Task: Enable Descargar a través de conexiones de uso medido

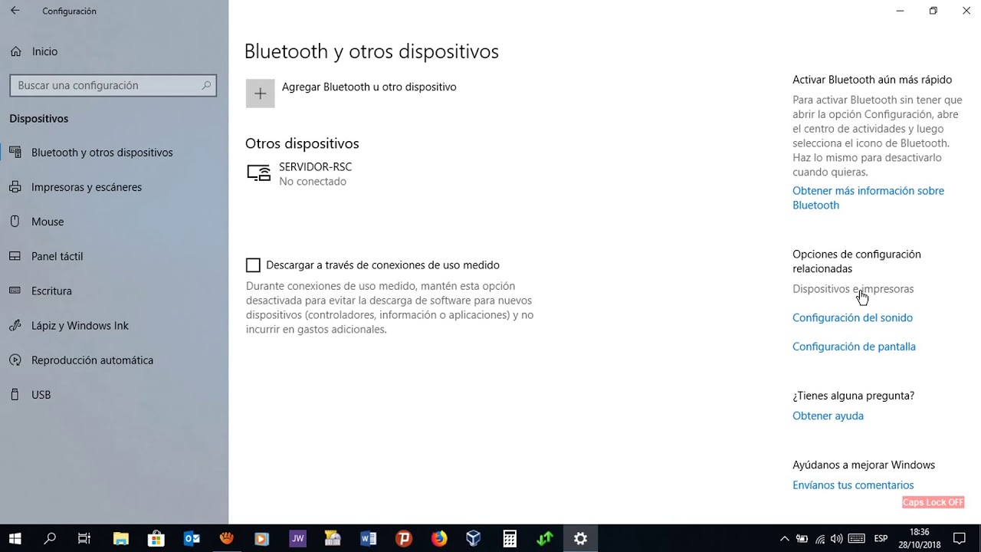Action: (253, 265)
